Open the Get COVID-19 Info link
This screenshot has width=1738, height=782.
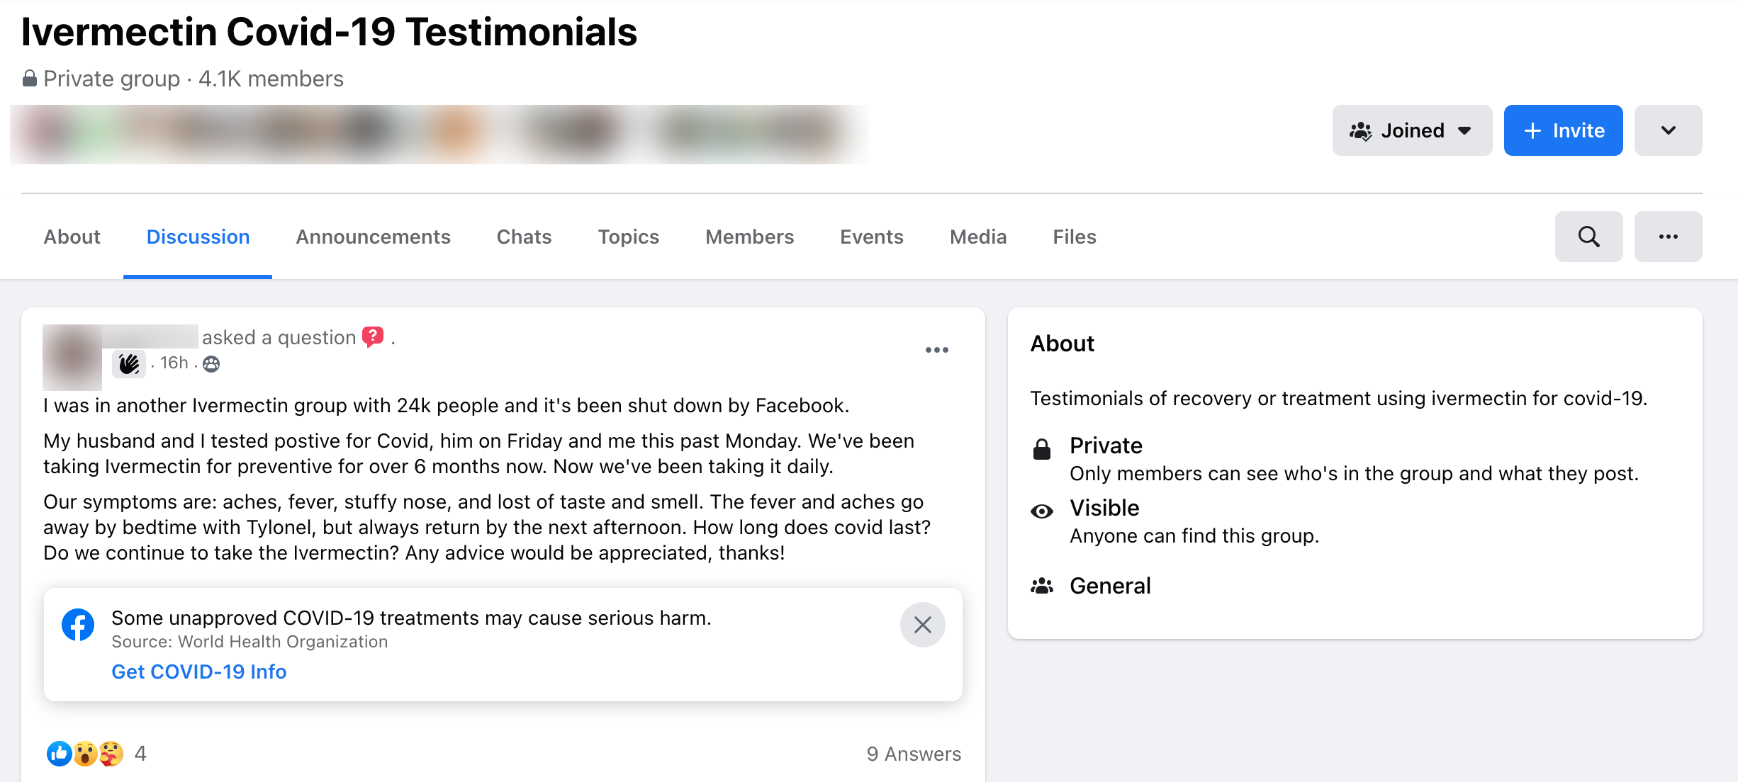point(198,671)
